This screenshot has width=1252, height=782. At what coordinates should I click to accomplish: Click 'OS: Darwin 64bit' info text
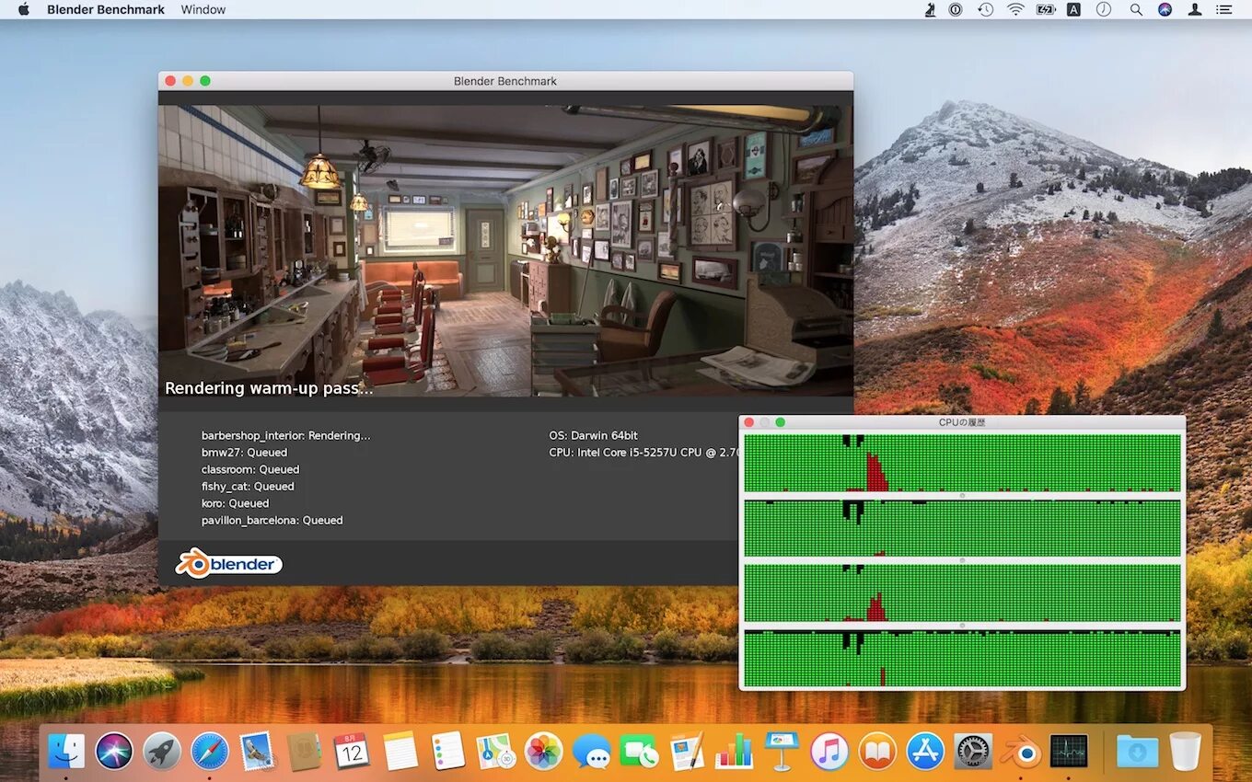click(x=593, y=435)
